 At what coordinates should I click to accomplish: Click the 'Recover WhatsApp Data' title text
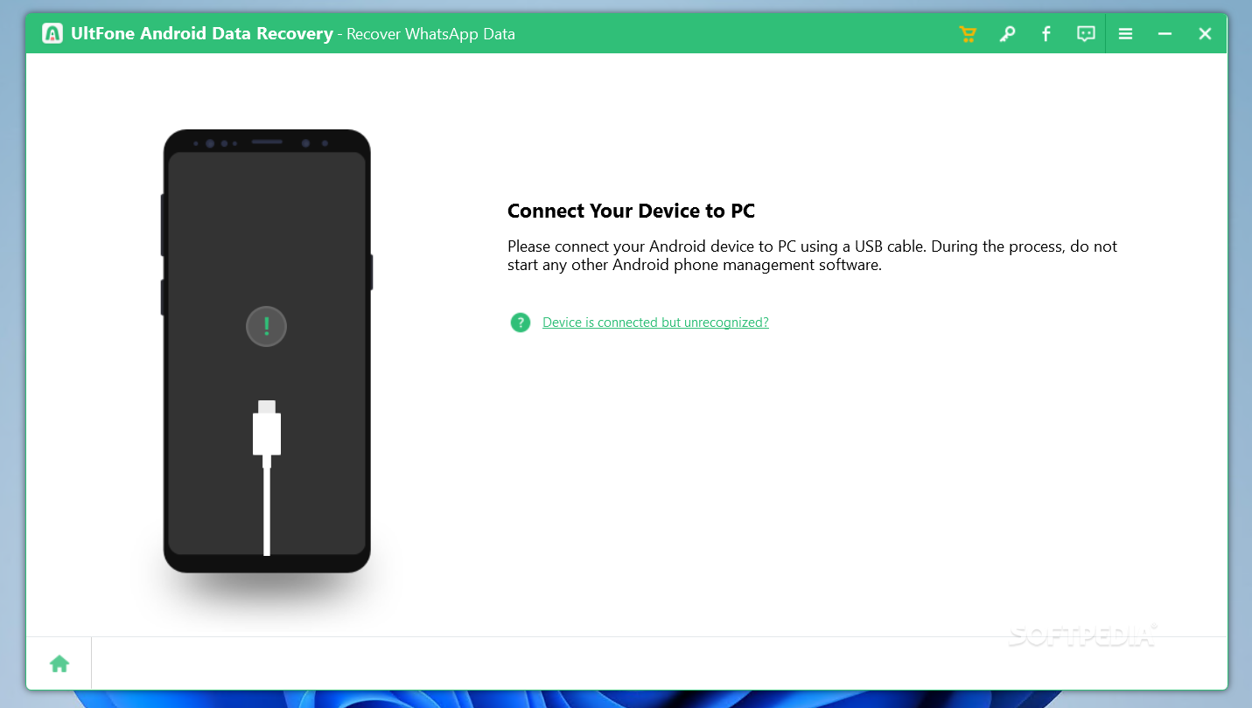[x=430, y=34]
